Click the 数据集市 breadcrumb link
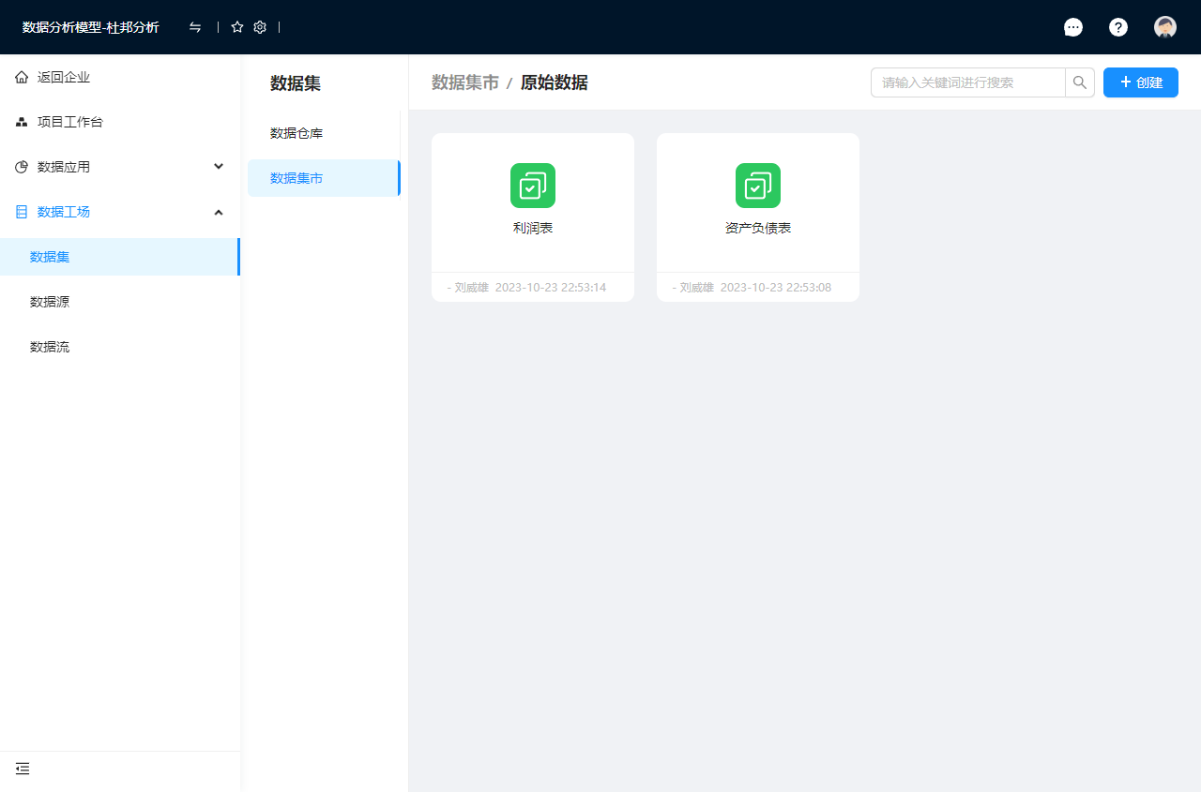This screenshot has width=1201, height=792. point(465,82)
